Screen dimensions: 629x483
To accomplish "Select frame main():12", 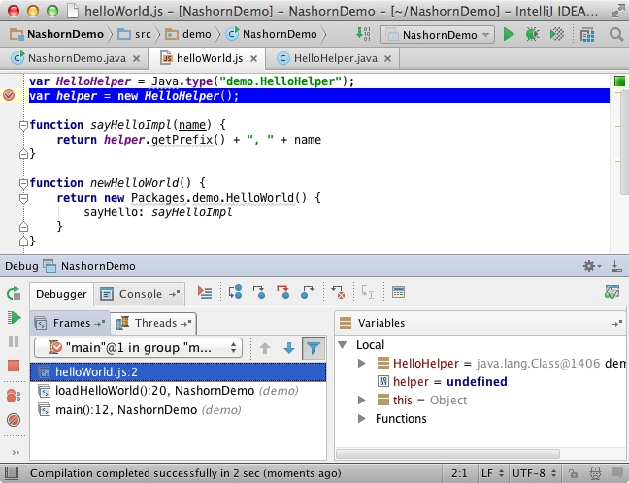I will [x=178, y=410].
